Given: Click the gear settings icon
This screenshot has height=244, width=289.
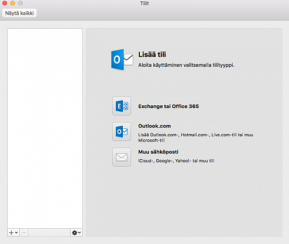Looking at the screenshot, I should point(74,232).
